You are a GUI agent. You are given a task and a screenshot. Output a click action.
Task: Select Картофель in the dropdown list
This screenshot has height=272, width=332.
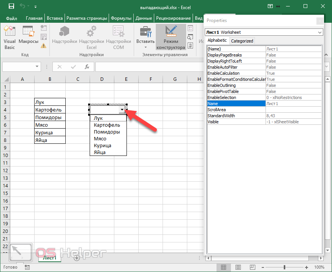107,125
